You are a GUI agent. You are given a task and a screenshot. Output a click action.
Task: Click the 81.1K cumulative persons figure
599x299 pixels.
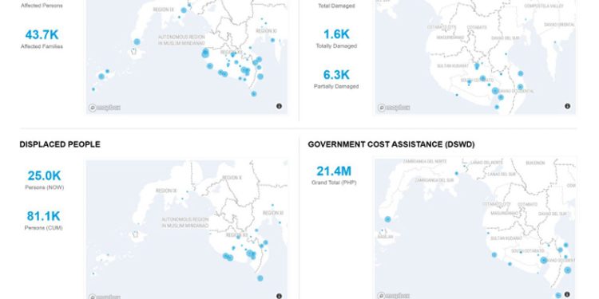pos(44,216)
